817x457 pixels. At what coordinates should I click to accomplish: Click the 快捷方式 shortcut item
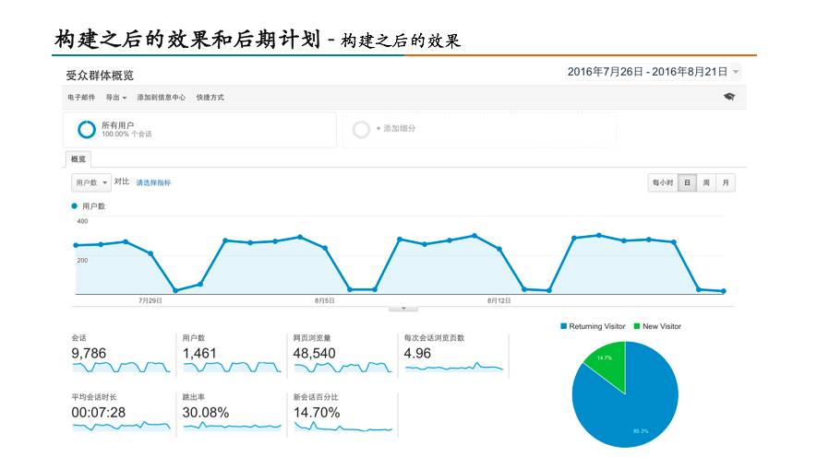point(210,98)
